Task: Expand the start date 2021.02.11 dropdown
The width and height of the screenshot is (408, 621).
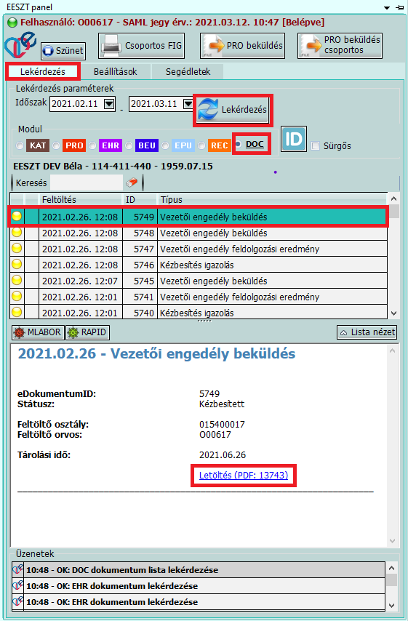Action: click(x=109, y=104)
